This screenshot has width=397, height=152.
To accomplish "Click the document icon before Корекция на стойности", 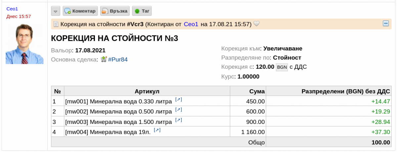I will [x=56, y=24].
